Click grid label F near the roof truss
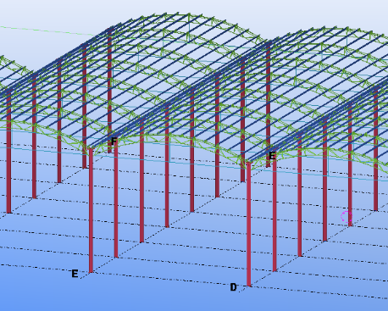Image resolution: width=388 pixels, height=311 pixels. 114,141
